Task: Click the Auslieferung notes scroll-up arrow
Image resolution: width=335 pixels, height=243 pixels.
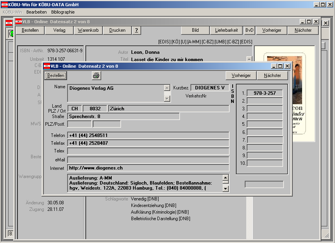Action: pos(225,178)
